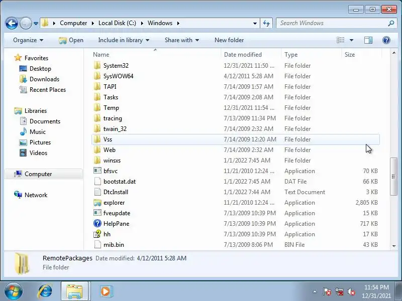Viewport: 402px width, 301px height.
Task: Open the Windows Start menu orb
Action: [13, 291]
